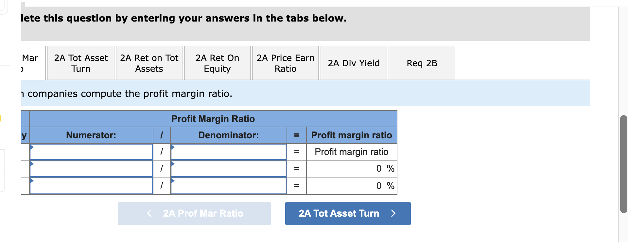This screenshot has height=246, width=628.
Task: Open the Req 2B tab
Action: (x=421, y=63)
